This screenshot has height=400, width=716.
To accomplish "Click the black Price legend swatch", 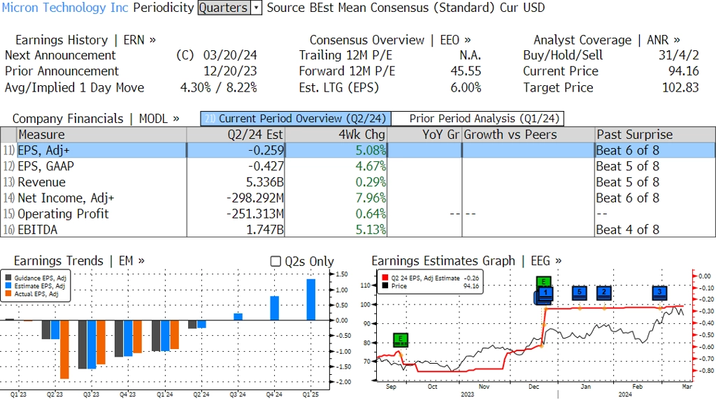I will click(385, 286).
